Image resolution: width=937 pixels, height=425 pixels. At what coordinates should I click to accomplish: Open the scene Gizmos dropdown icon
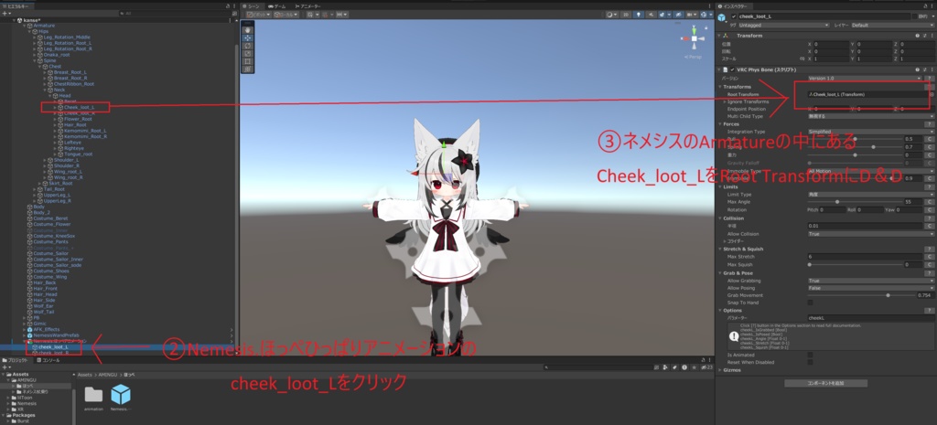(706, 15)
